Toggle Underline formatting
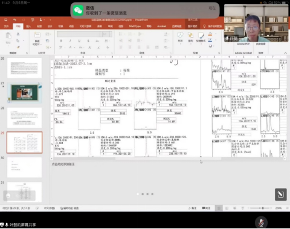290x229 pixels. coord(79,41)
